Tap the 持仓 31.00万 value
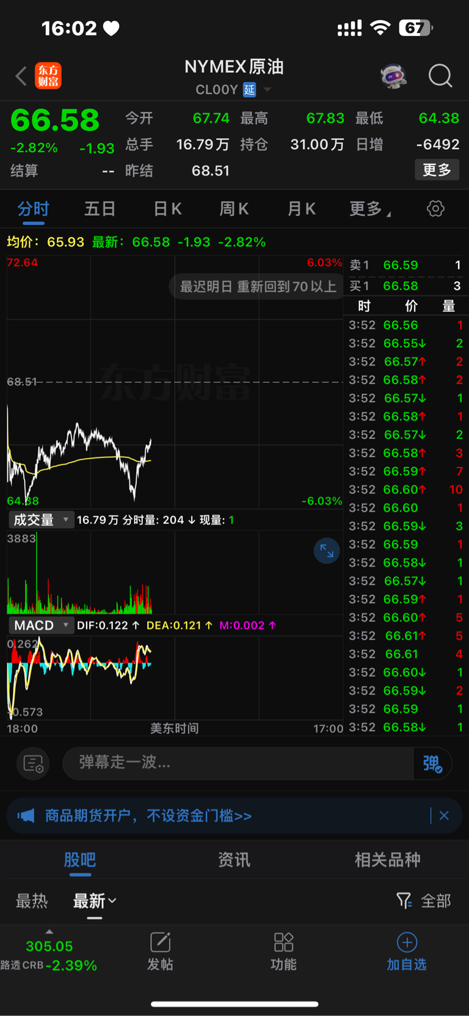 click(318, 144)
